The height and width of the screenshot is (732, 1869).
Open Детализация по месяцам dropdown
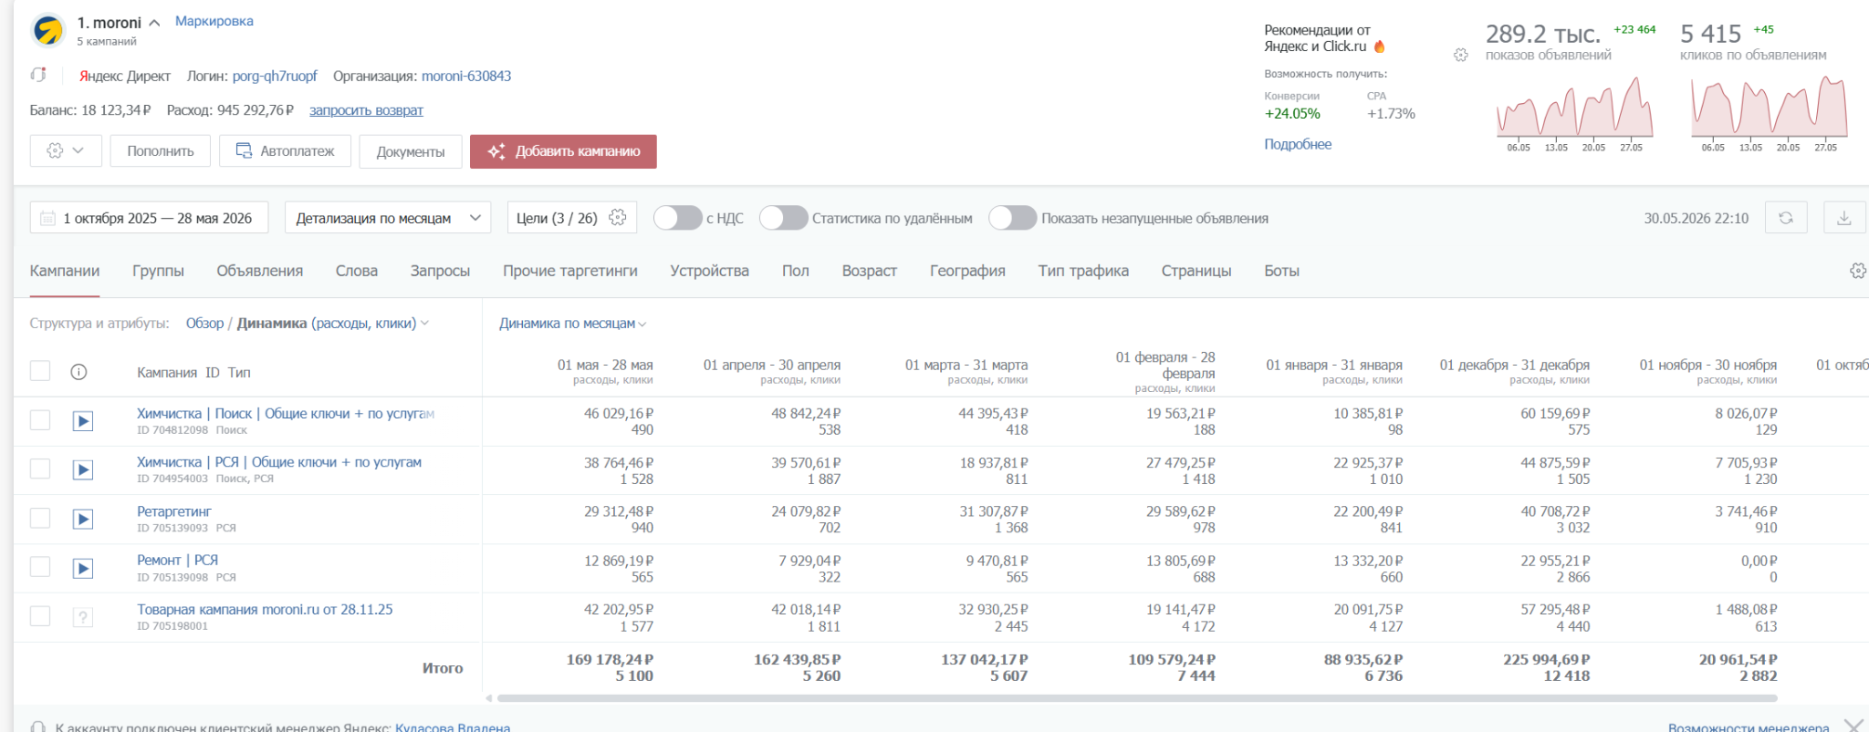coord(388,218)
